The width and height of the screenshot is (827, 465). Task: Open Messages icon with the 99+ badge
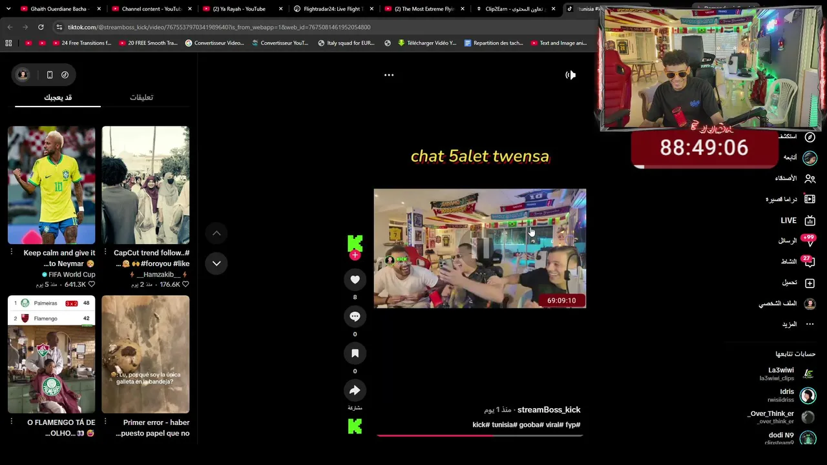[809, 242]
